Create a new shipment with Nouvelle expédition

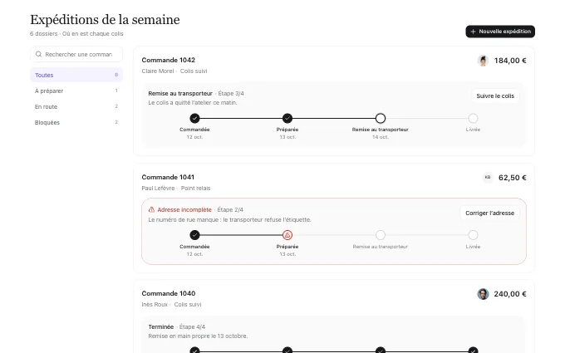500,32
